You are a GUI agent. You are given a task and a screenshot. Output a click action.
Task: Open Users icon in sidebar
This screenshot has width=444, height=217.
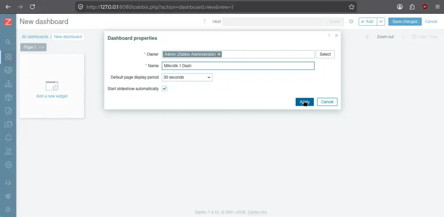tap(9, 151)
